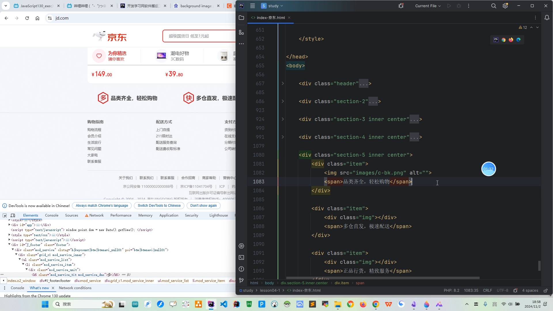Select the Network conditions drawer tab
The width and height of the screenshot is (553, 311).
75,288
